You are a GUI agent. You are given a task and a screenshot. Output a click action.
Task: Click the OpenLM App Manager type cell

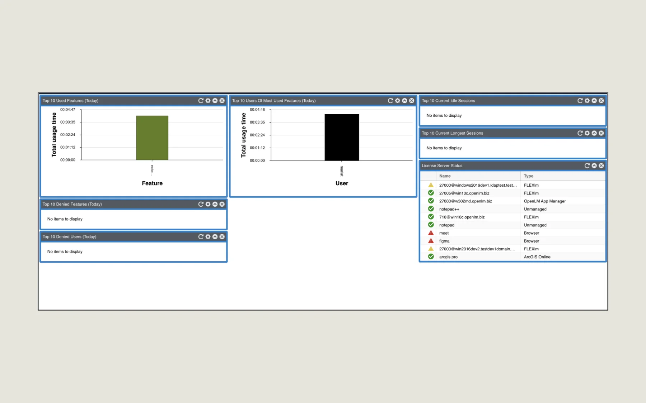544,201
